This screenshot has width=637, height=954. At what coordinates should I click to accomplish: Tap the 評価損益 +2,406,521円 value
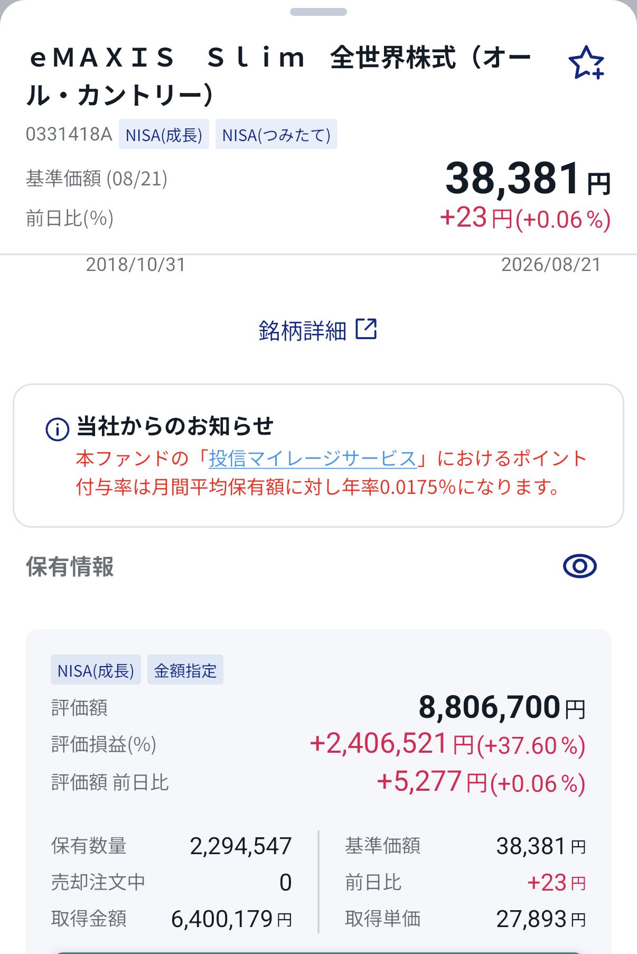447,744
